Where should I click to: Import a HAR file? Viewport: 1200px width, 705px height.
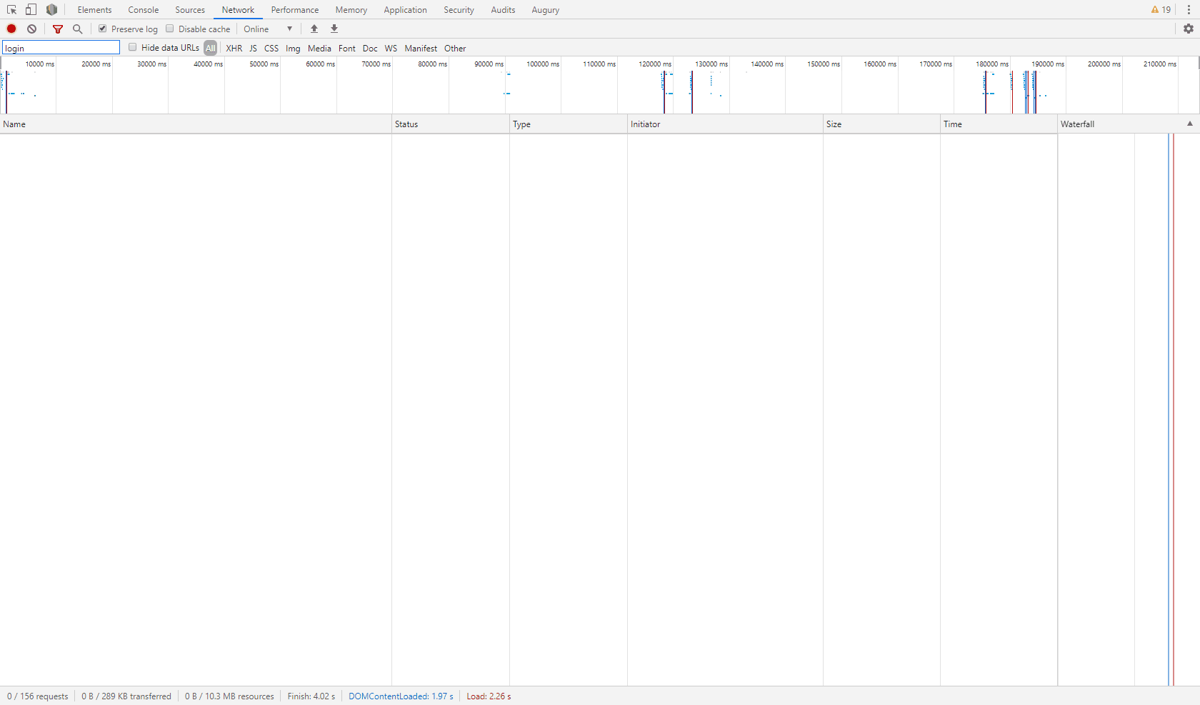[314, 29]
